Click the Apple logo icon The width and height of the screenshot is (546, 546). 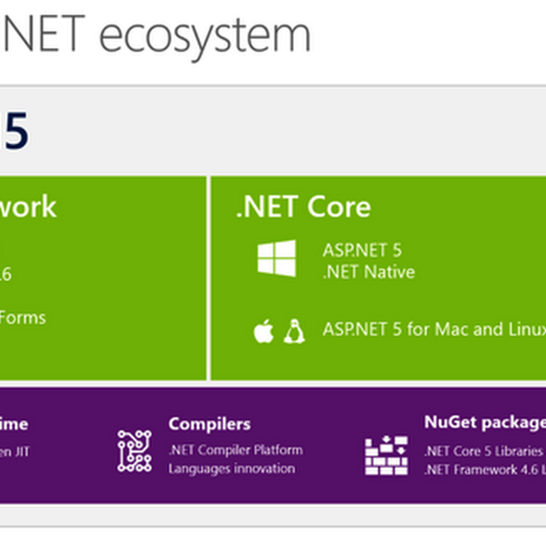(263, 331)
